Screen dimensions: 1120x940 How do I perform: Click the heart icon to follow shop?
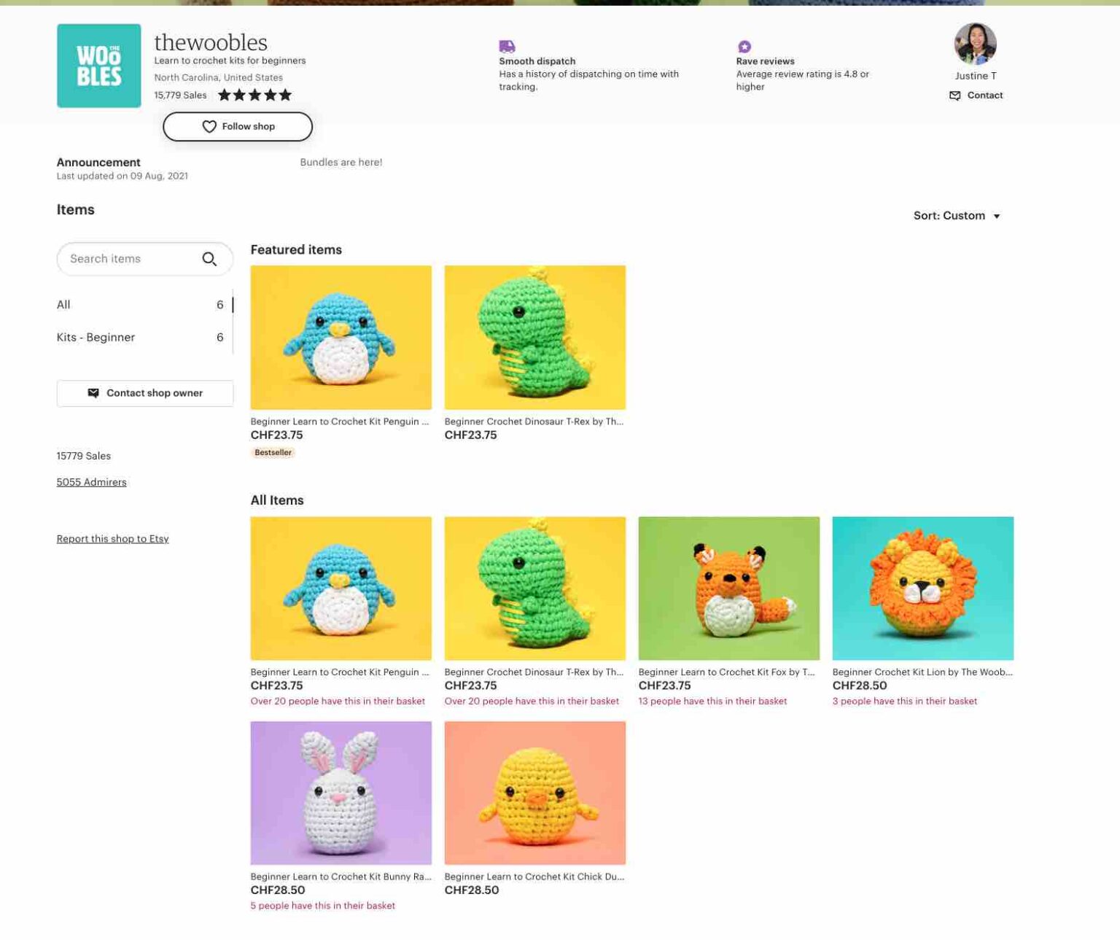[209, 127]
